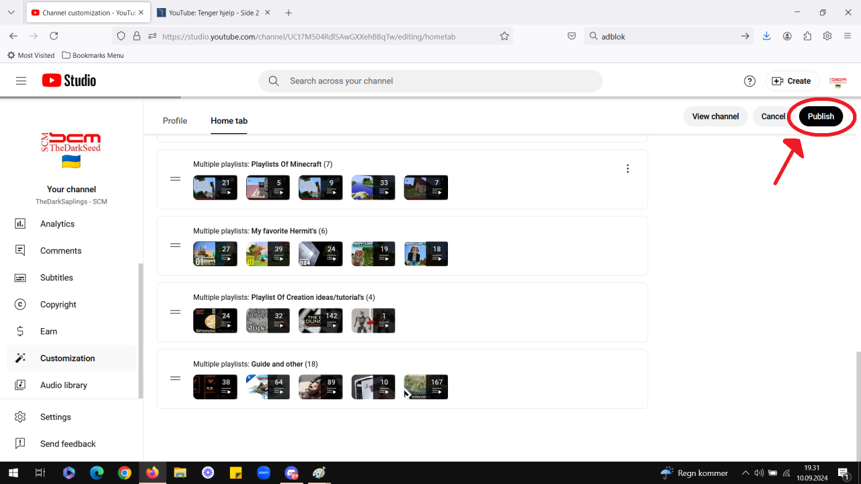Viewport: 861px width, 484px height.
Task: Click the YouTube Studio logo
Action: point(69,81)
